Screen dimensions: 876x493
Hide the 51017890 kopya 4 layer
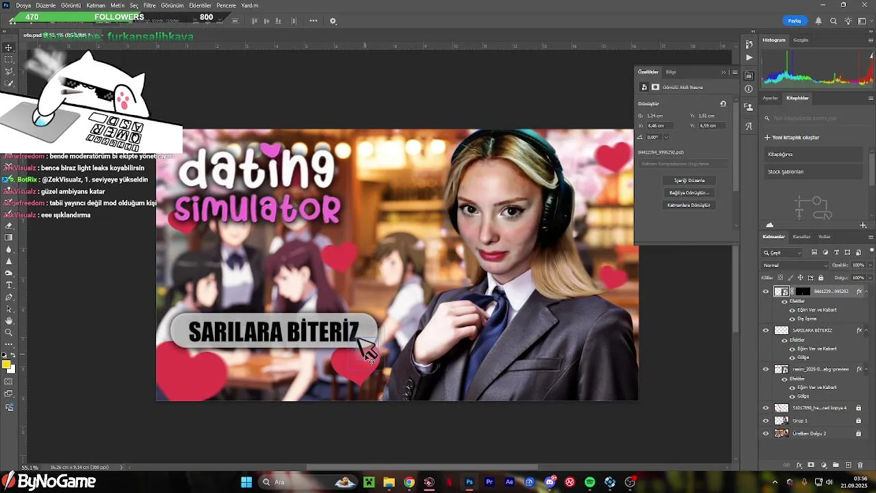[766, 408]
